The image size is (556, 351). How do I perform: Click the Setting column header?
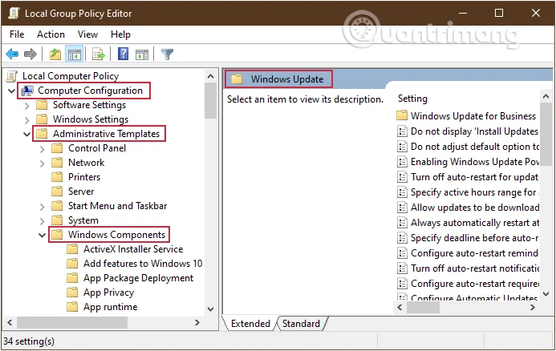click(x=412, y=99)
